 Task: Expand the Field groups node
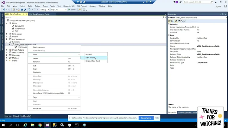pos(7,34)
